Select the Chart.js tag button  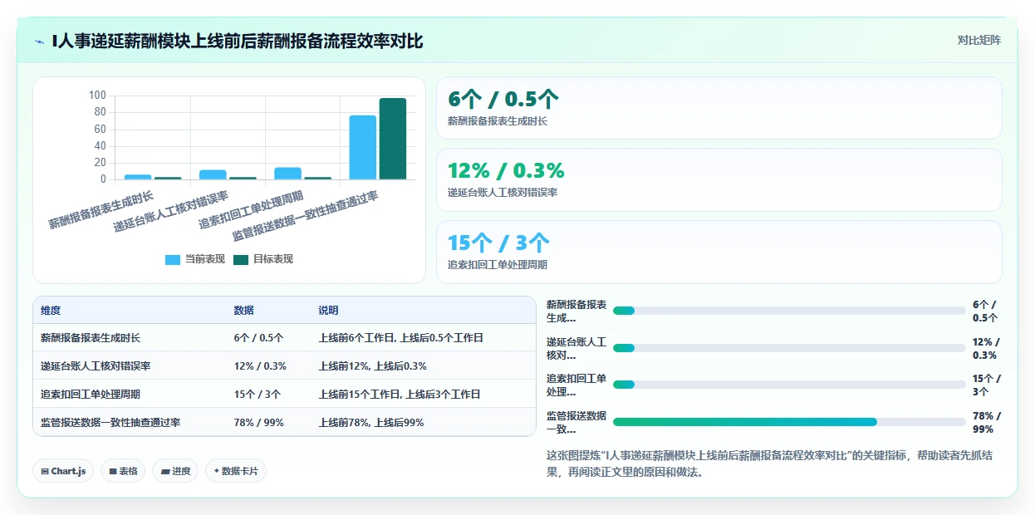click(x=63, y=471)
